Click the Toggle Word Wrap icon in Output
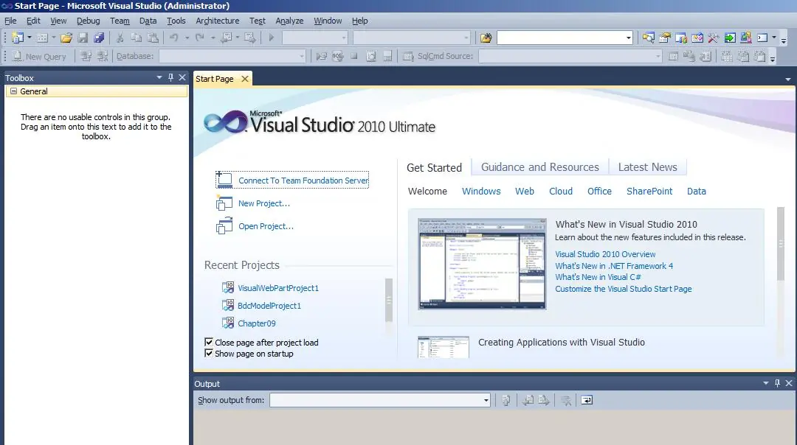This screenshot has height=445, width=797. point(587,400)
